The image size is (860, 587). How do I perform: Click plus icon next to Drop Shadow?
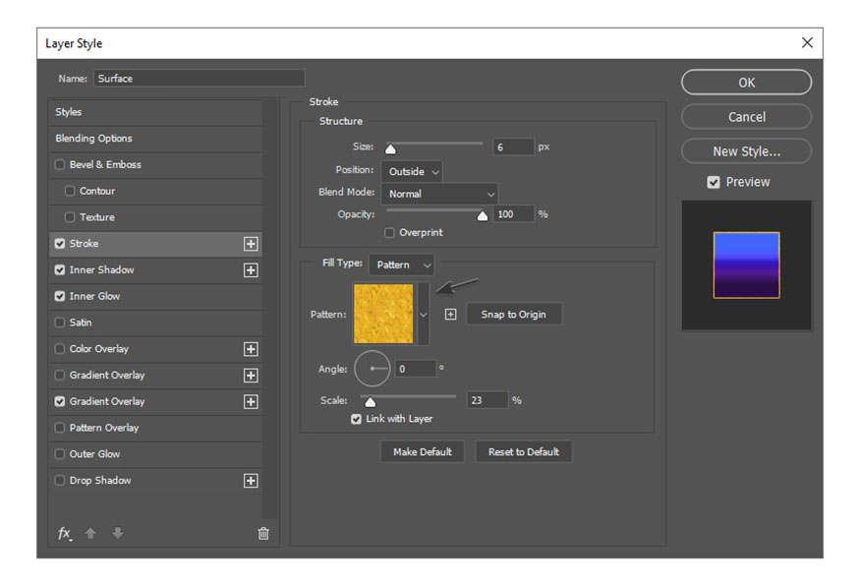(251, 481)
